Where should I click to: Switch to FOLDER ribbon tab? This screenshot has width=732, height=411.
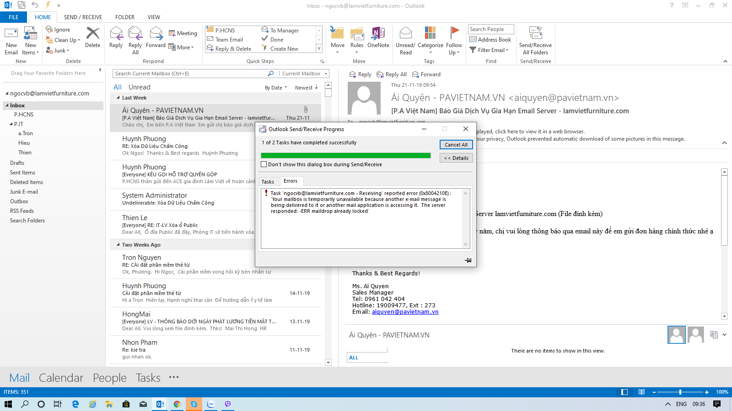click(125, 17)
